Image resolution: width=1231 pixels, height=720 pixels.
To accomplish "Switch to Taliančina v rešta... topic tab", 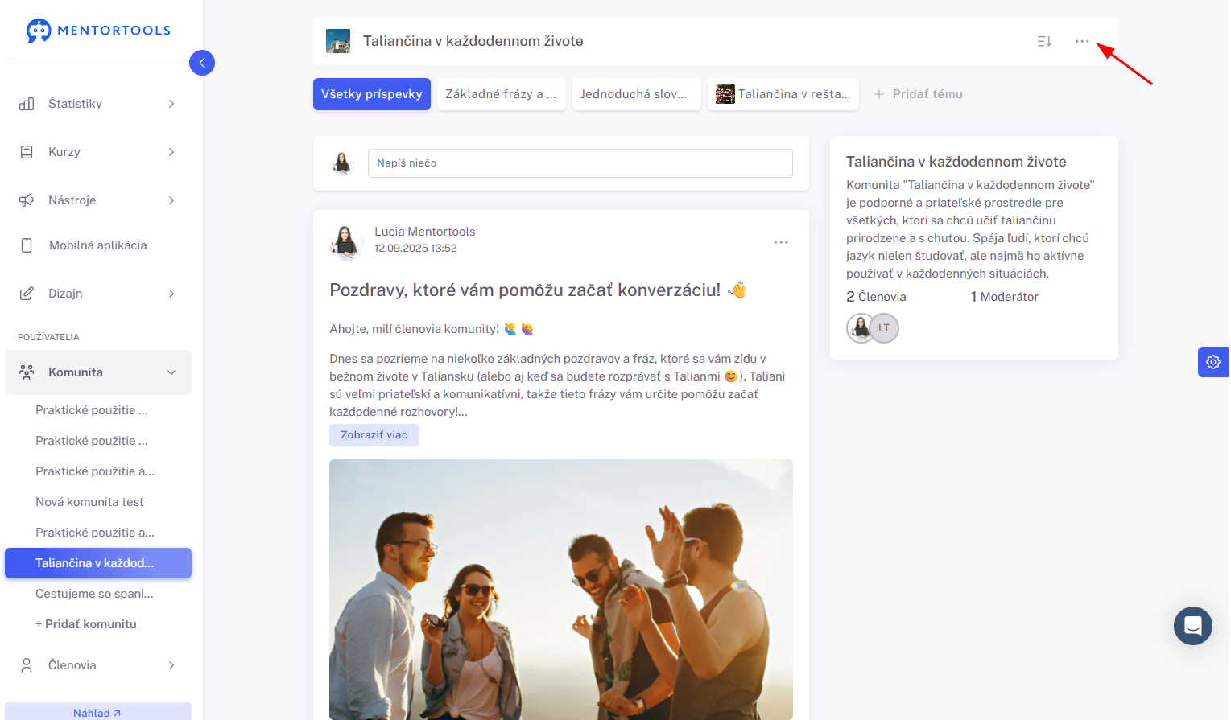I will [x=783, y=94].
